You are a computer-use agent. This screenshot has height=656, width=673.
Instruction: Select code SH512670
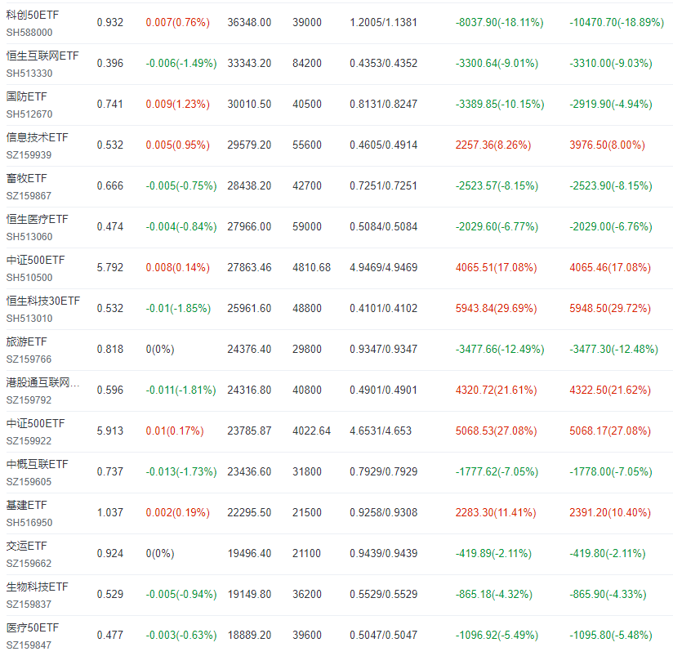tap(29, 114)
